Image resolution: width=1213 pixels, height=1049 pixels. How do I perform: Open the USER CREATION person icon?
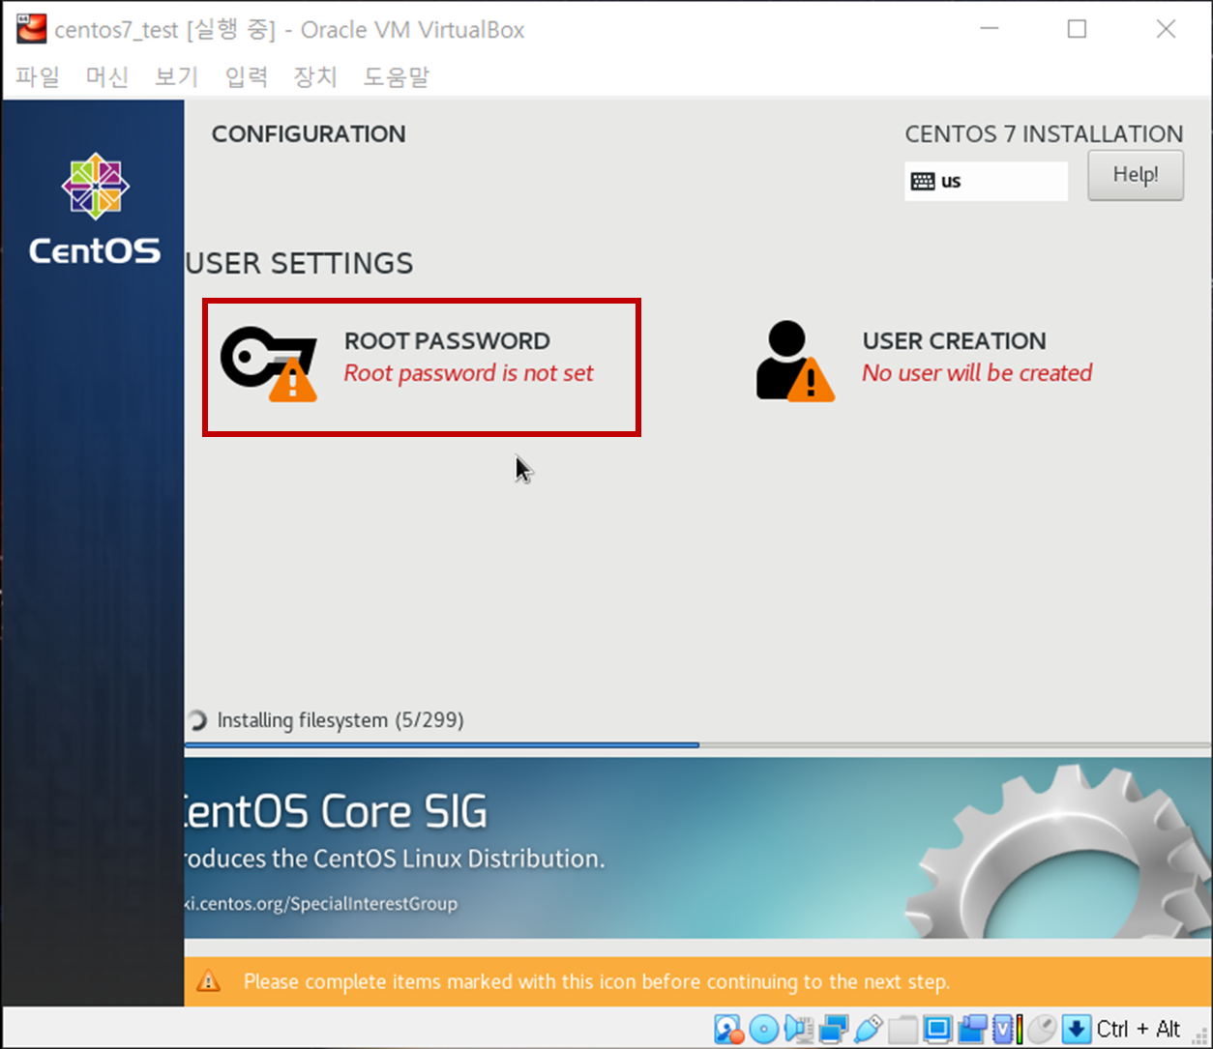pyautogui.click(x=795, y=361)
